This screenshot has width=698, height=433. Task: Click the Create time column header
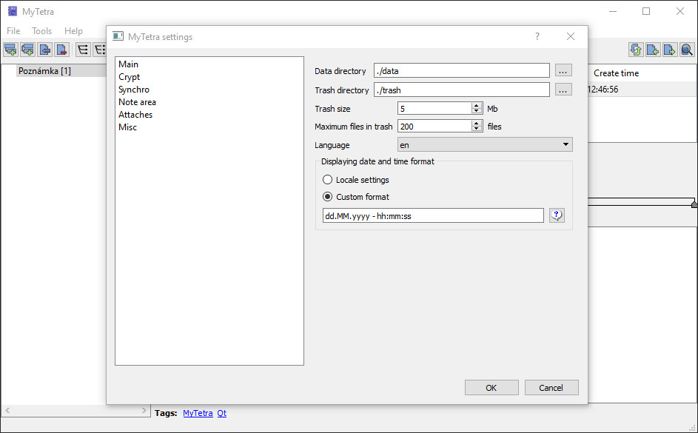(x=616, y=73)
